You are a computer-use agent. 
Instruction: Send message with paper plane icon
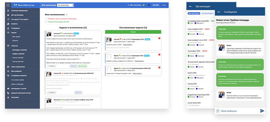[x=262, y=111]
